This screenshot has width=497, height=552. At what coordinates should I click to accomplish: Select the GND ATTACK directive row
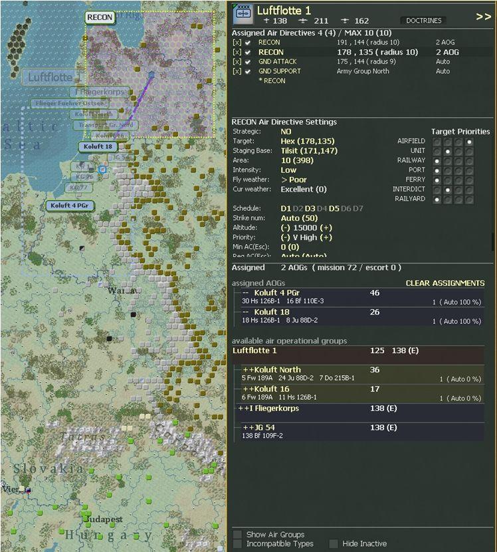(362, 62)
